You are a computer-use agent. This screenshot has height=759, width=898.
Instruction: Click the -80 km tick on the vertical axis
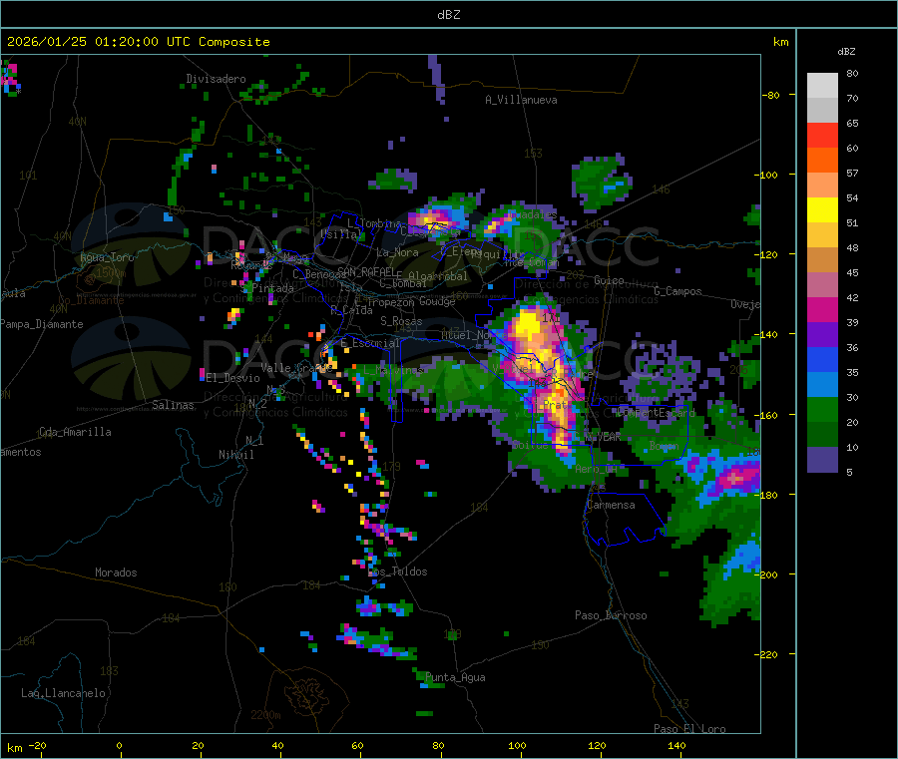772,95
